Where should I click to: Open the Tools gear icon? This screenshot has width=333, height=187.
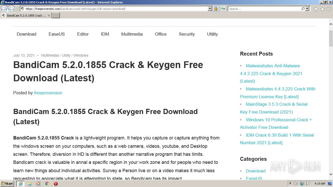tap(329, 9)
